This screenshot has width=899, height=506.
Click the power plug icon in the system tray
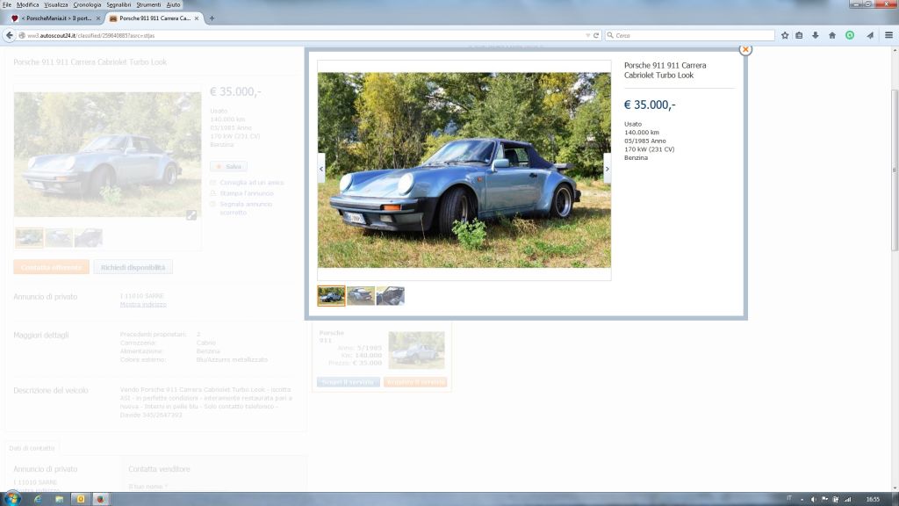[836, 500]
